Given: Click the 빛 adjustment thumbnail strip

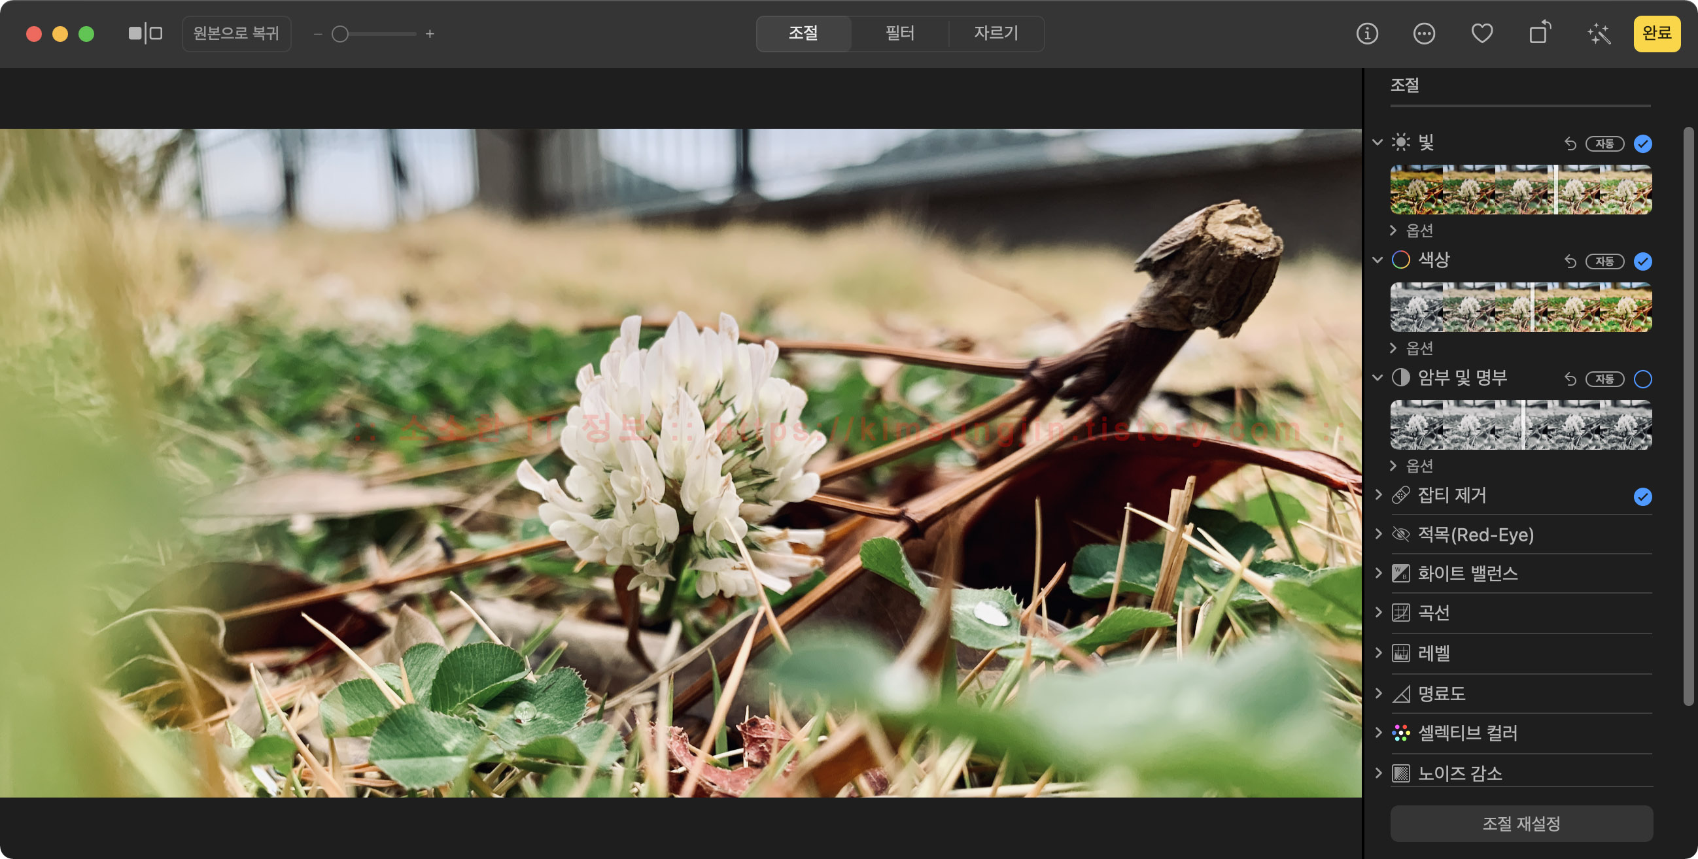Looking at the screenshot, I should click(1521, 190).
